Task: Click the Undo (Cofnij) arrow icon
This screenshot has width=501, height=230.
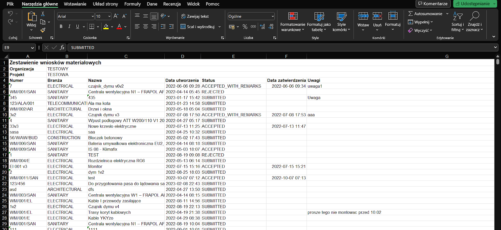Action: click(10, 14)
